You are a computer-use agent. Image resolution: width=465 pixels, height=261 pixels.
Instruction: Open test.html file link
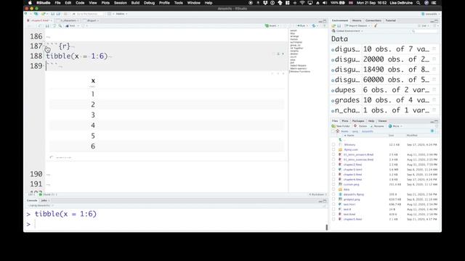[349, 204]
